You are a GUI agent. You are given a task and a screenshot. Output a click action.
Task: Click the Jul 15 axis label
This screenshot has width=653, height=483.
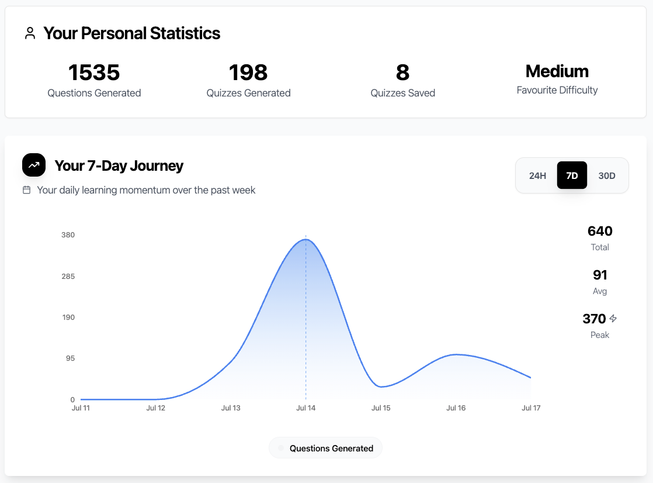coord(381,408)
